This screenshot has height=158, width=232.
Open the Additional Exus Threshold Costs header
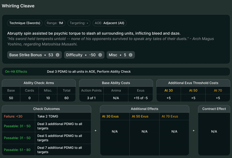pyautogui.click(x=193, y=83)
